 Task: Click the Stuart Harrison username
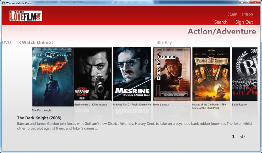[240, 14]
